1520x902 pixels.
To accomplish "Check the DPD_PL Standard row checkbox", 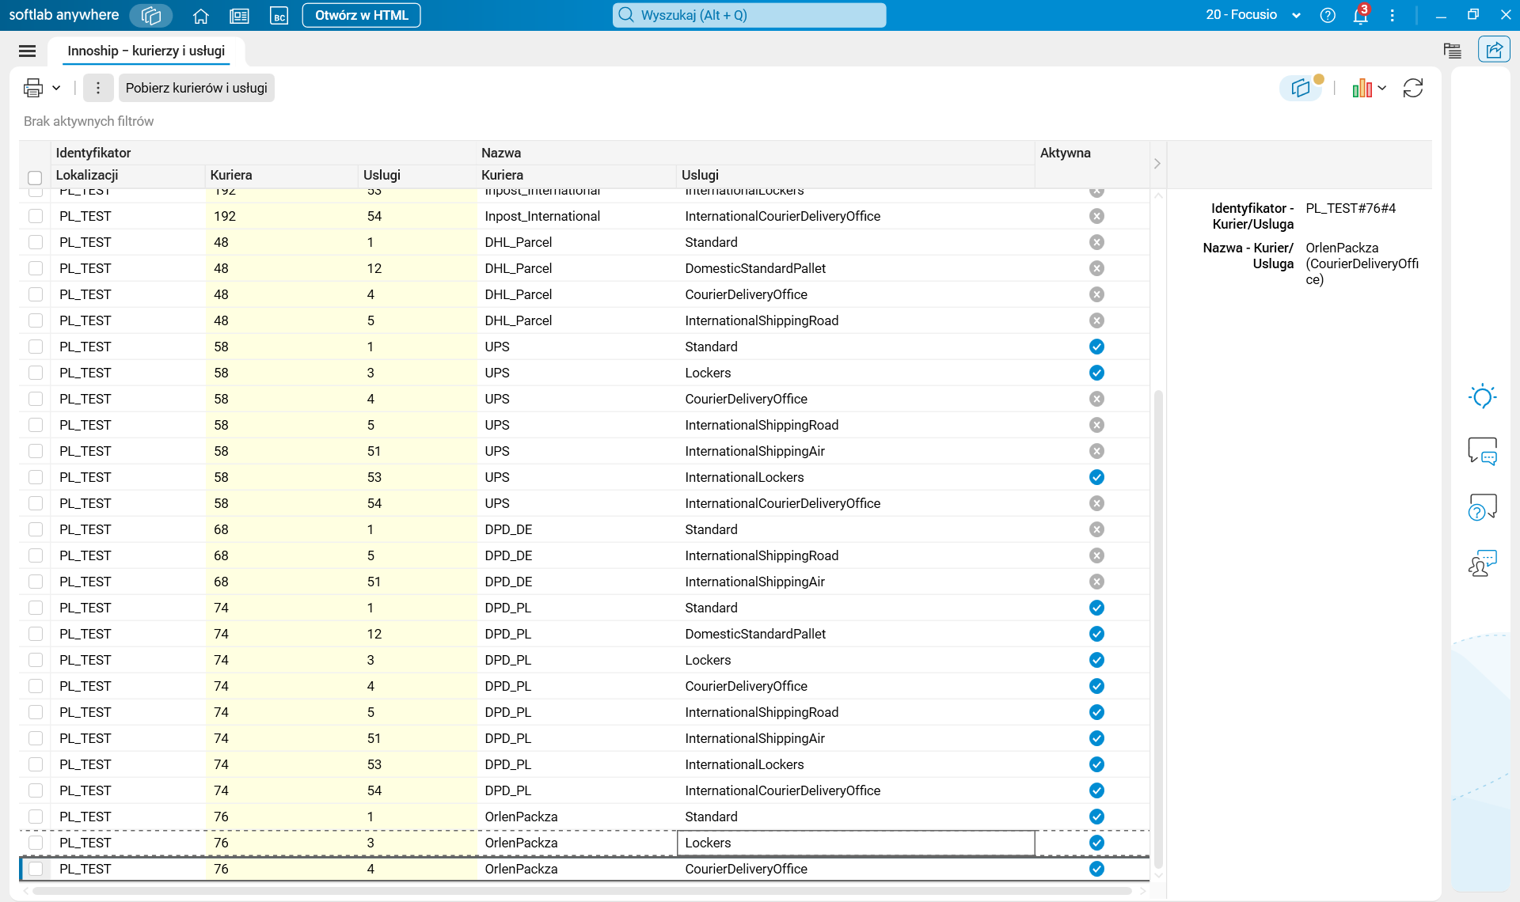I will pyautogui.click(x=36, y=608).
